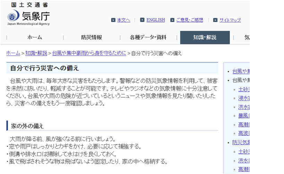Click the arrow icon beside サイトマップ
The image size is (284, 174).
pos(215,20)
